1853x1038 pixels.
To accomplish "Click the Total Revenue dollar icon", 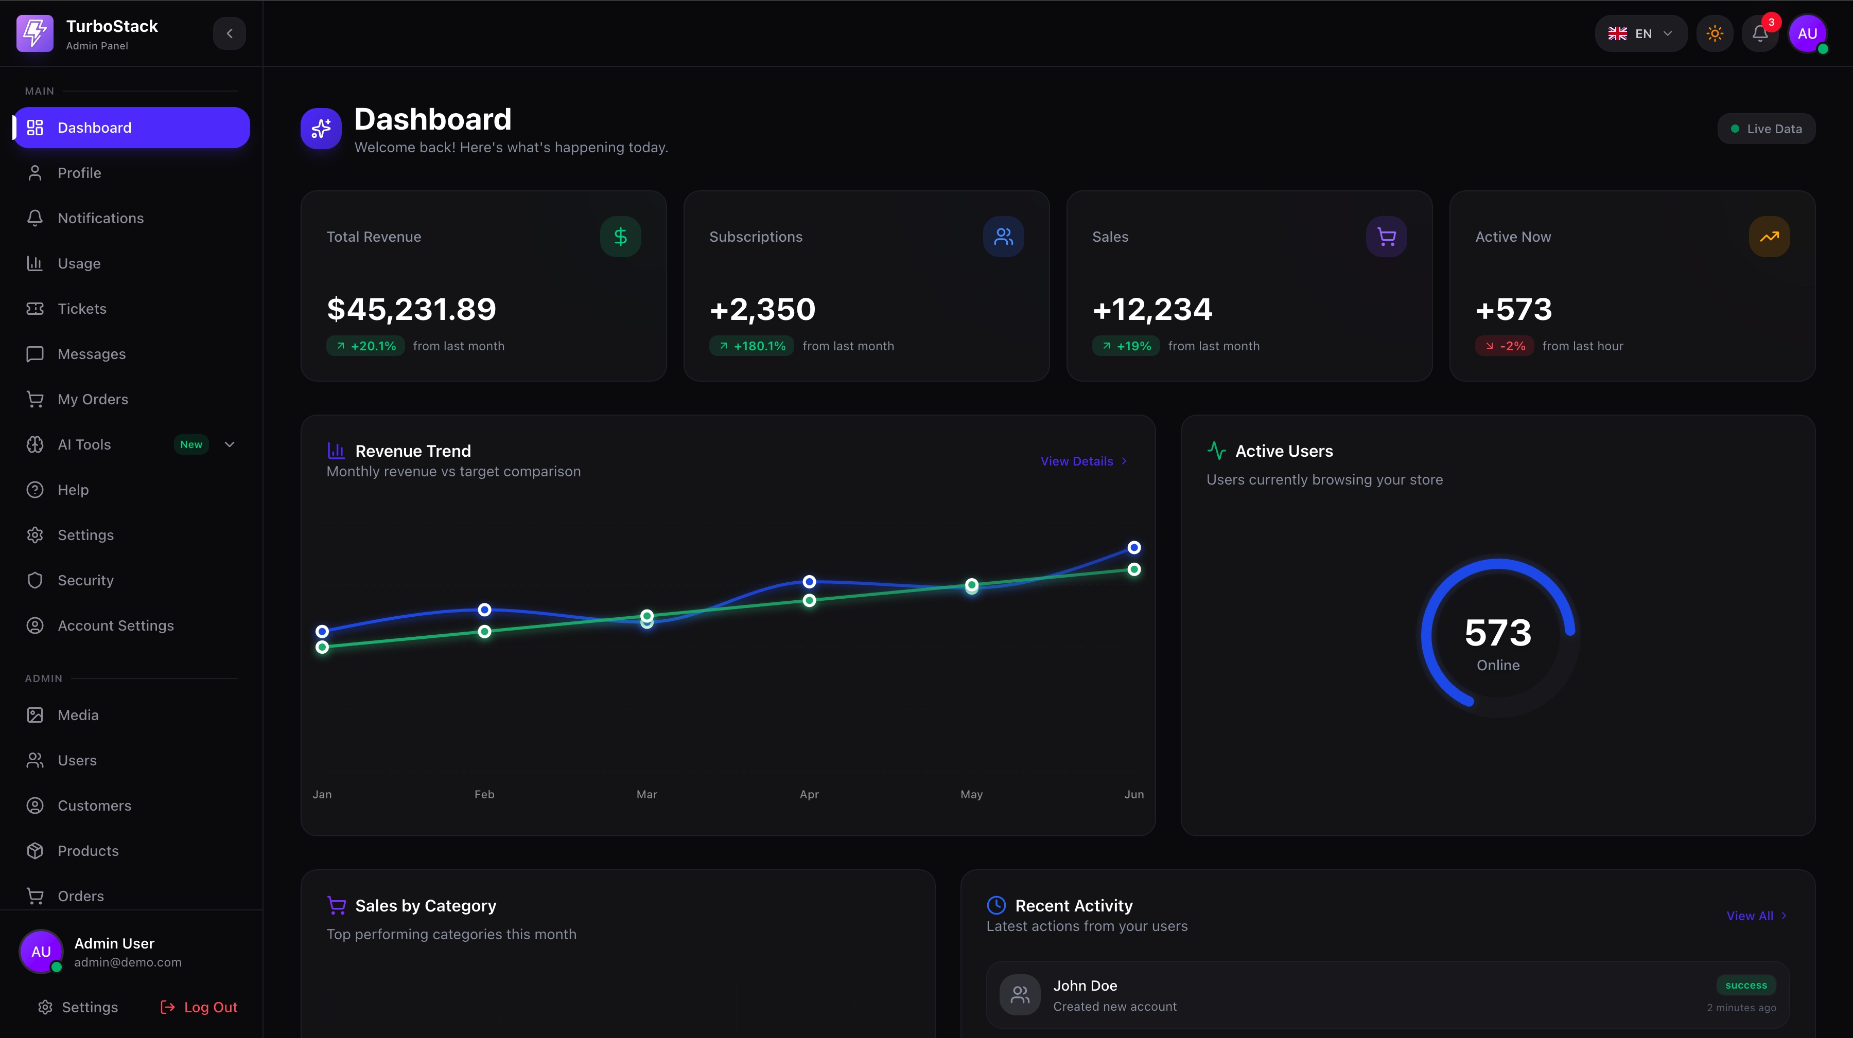I will click(620, 237).
